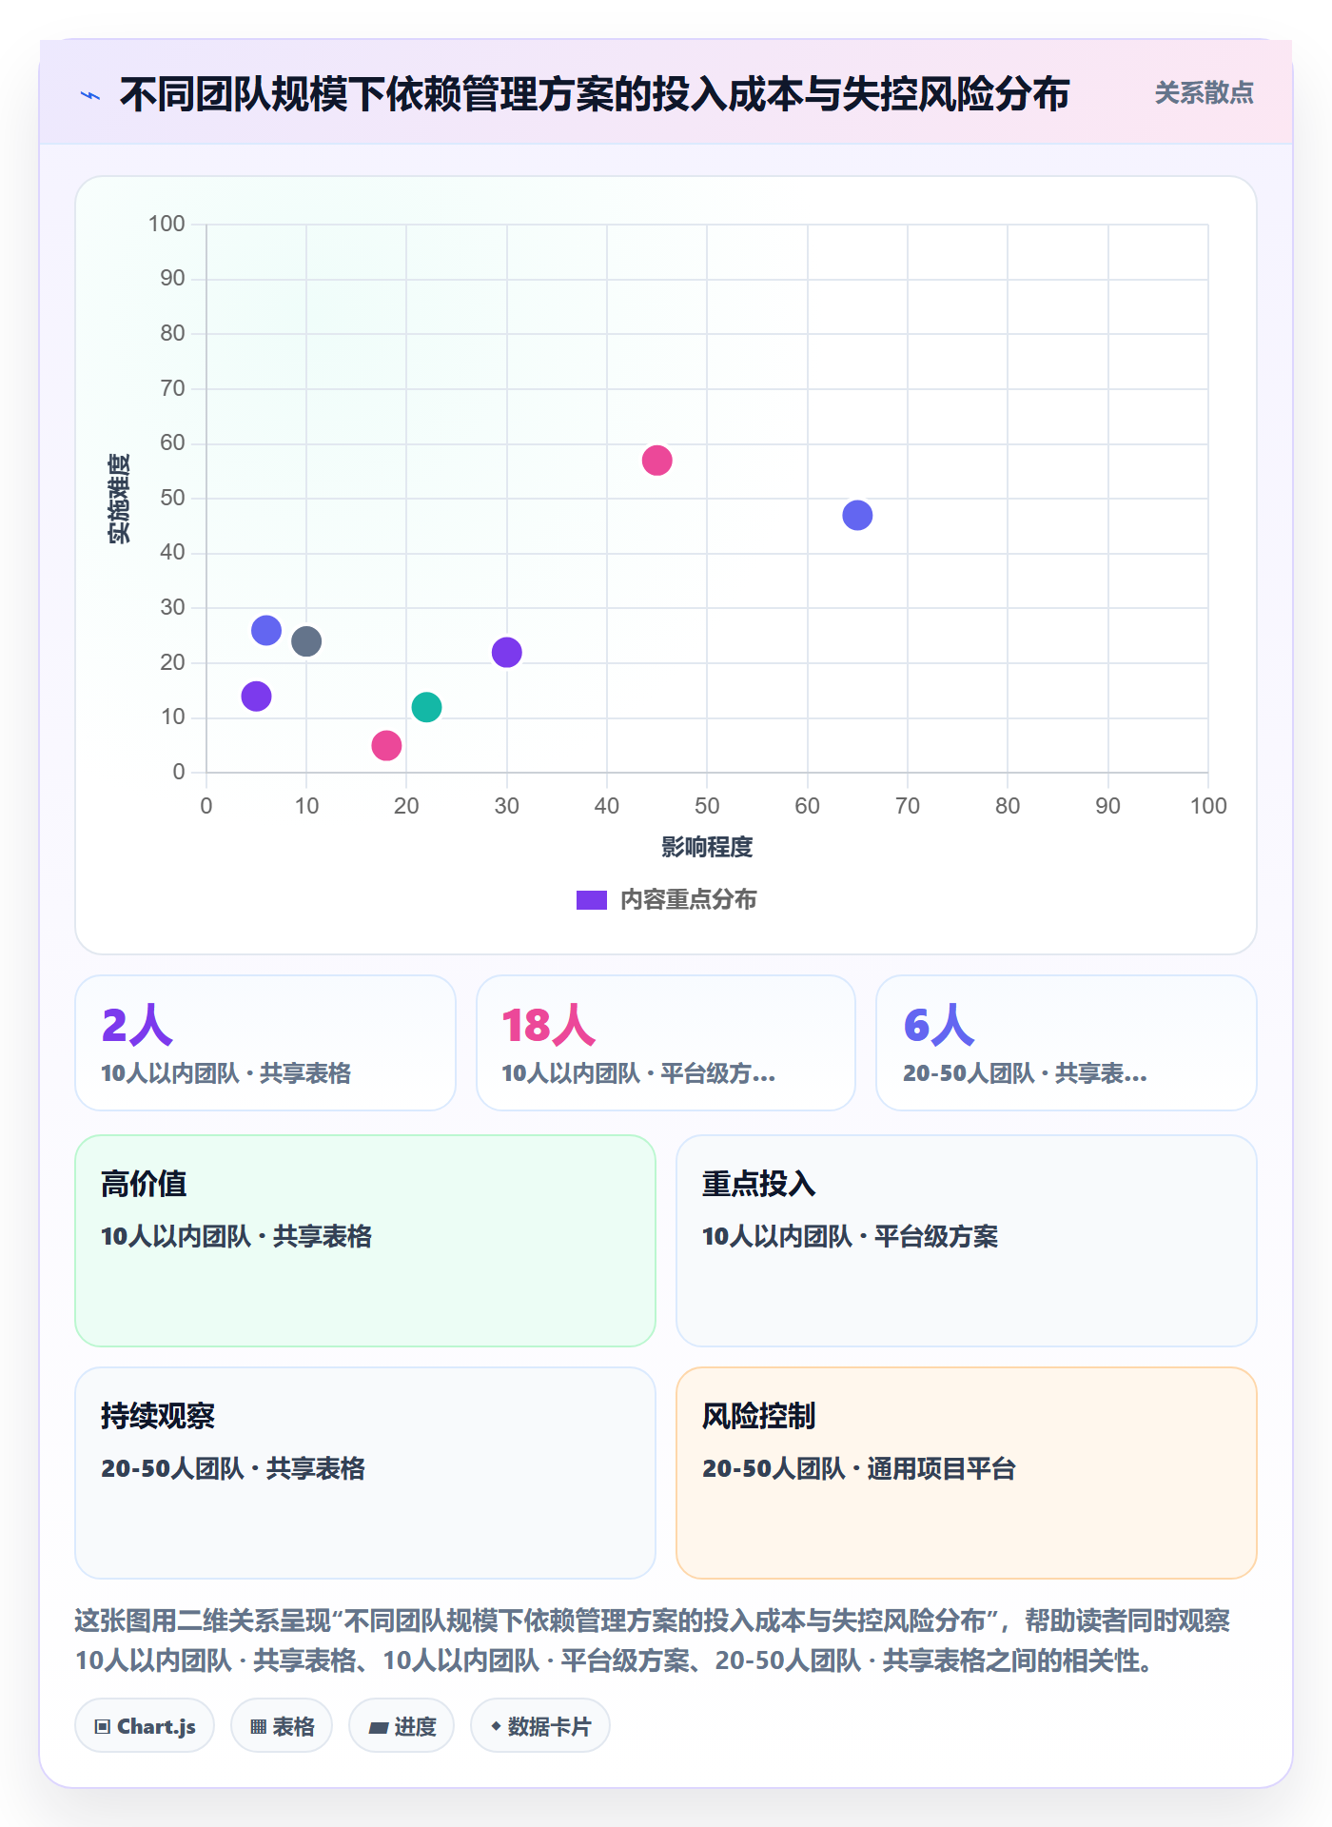Click the 进度 tag chip

point(402,1726)
